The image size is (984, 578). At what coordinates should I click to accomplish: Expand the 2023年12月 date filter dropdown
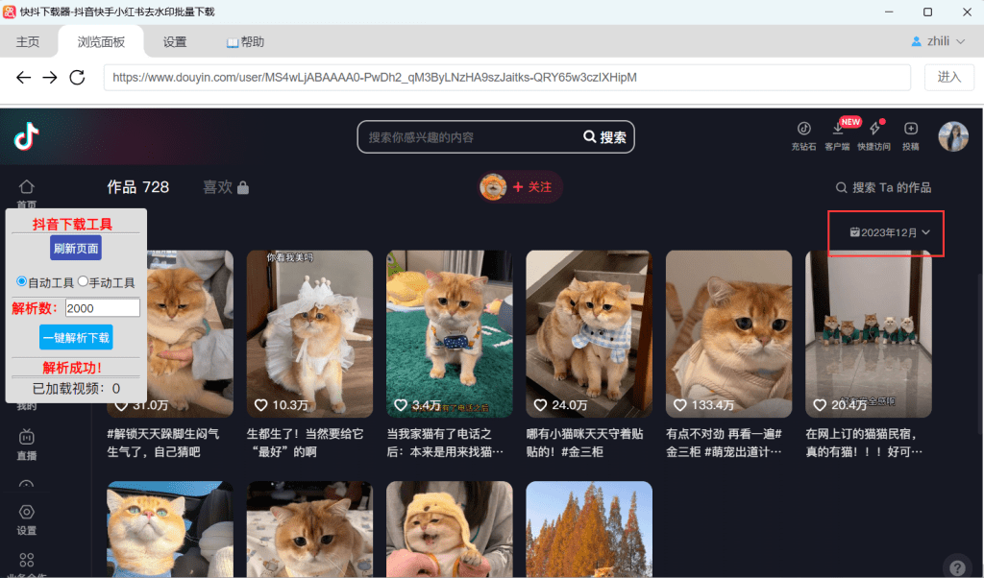(890, 232)
